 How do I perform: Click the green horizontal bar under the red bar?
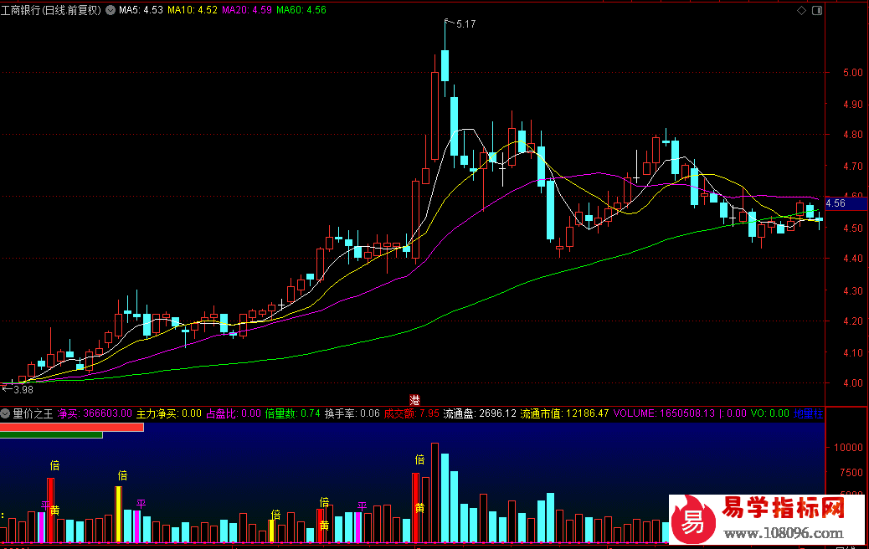click(52, 435)
